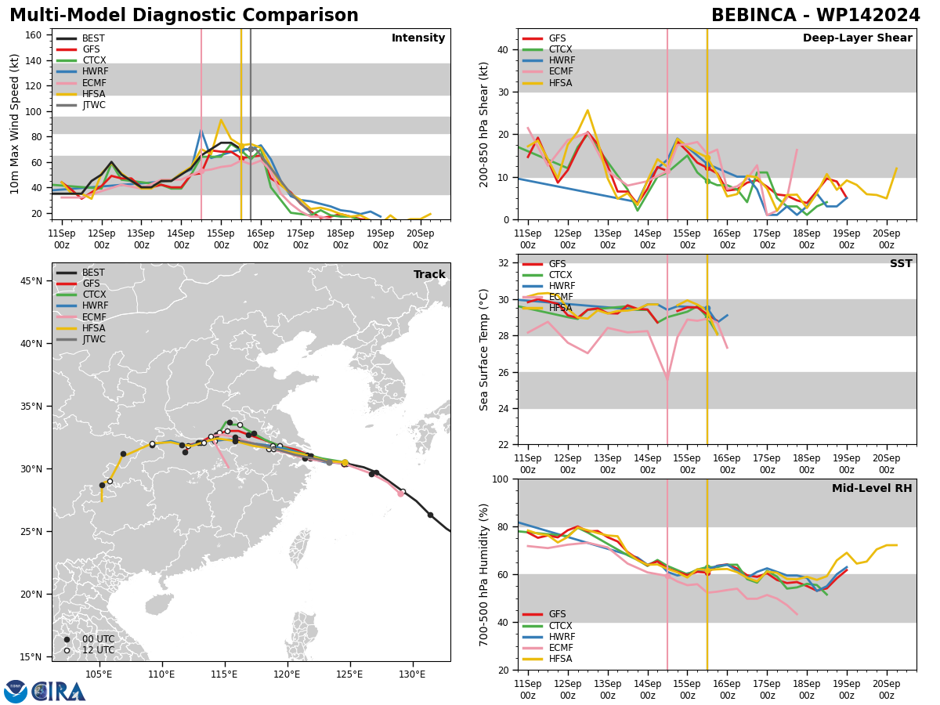Click the 00 UTC marker legend dot
The width and height of the screenshot is (940, 705).
[x=67, y=639]
